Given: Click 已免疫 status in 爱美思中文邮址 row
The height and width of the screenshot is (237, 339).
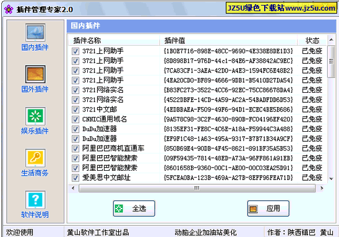Looking at the screenshot, I should coord(312,178).
